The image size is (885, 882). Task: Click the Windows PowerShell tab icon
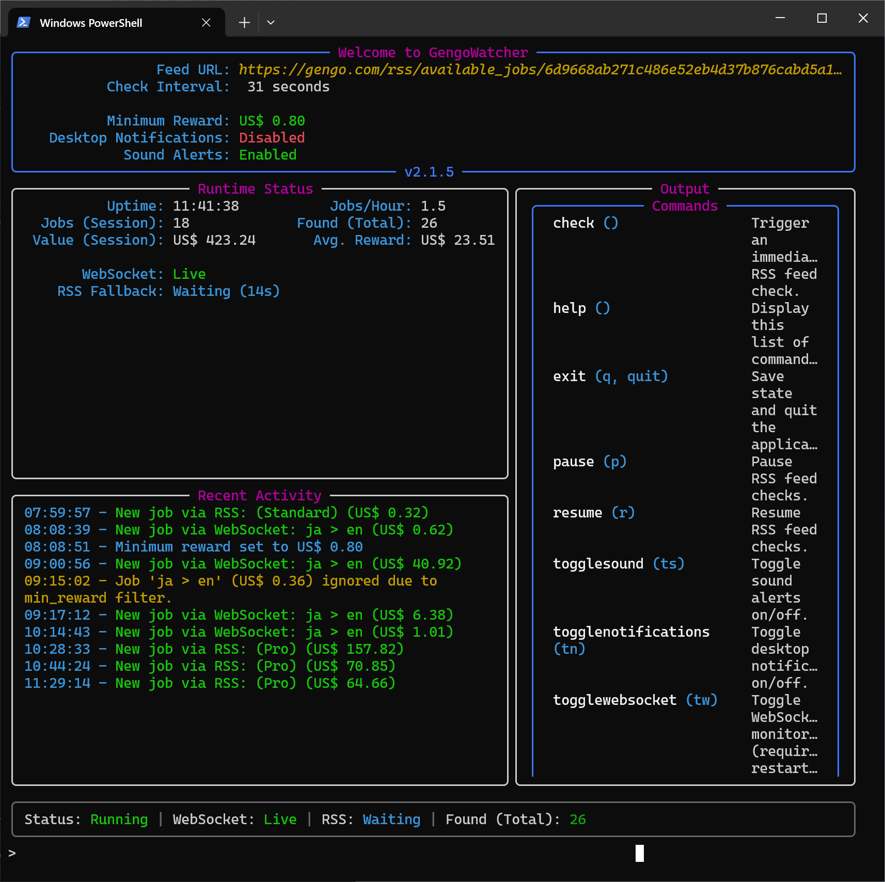pos(23,22)
